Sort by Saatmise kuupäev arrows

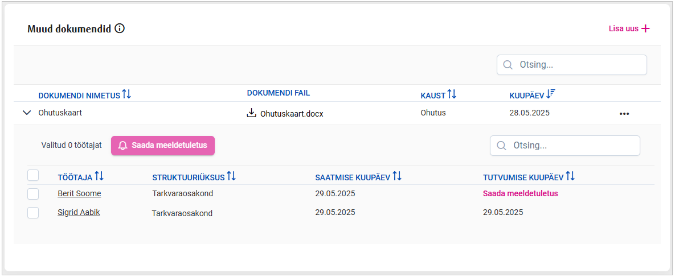(x=397, y=177)
